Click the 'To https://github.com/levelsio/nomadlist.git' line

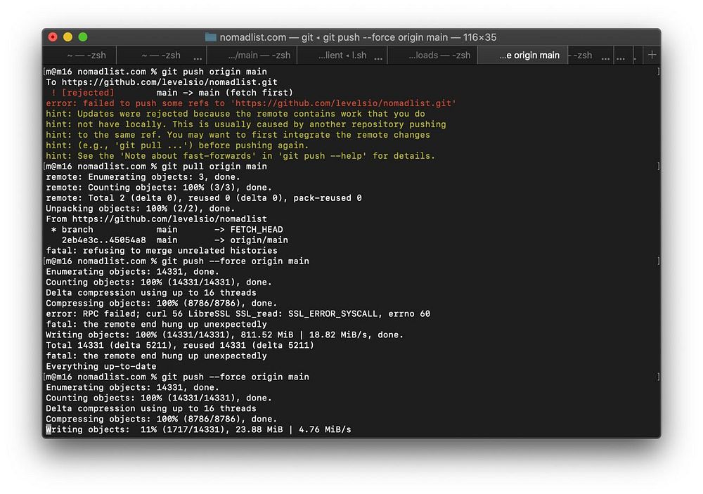[x=162, y=82]
